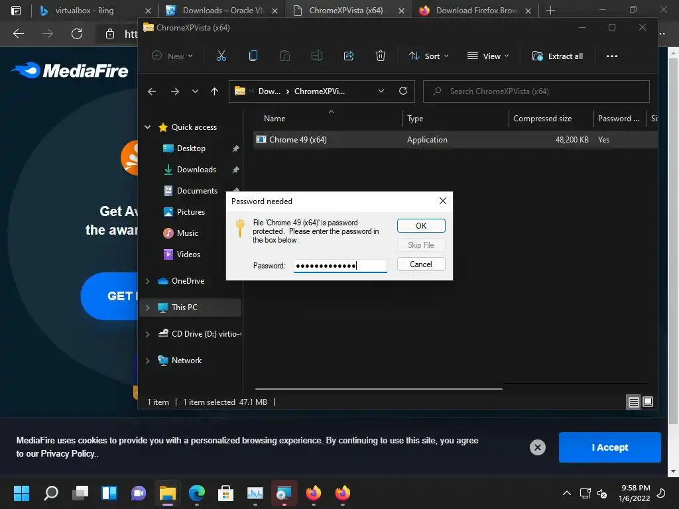This screenshot has width=679, height=509.
Task: Open Microsoft Store from the taskbar
Action: click(x=225, y=493)
